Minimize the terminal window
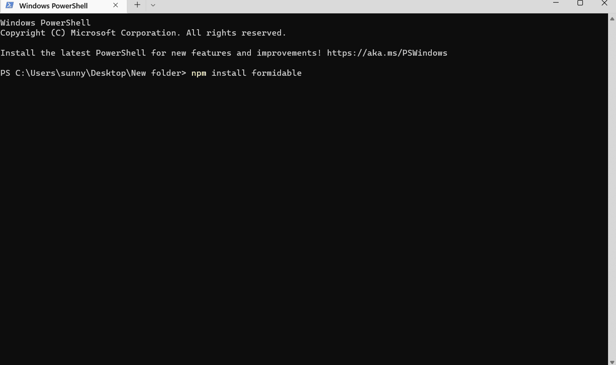The height and width of the screenshot is (365, 616). pos(556,3)
